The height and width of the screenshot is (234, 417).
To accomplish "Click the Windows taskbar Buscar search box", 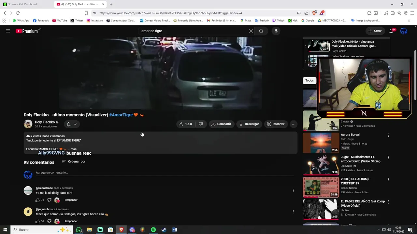I will [x=42, y=230].
